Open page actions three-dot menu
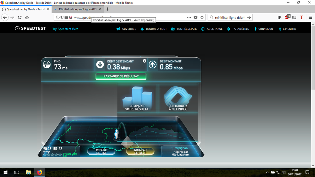This screenshot has height=177, width=315. (x=189, y=17)
